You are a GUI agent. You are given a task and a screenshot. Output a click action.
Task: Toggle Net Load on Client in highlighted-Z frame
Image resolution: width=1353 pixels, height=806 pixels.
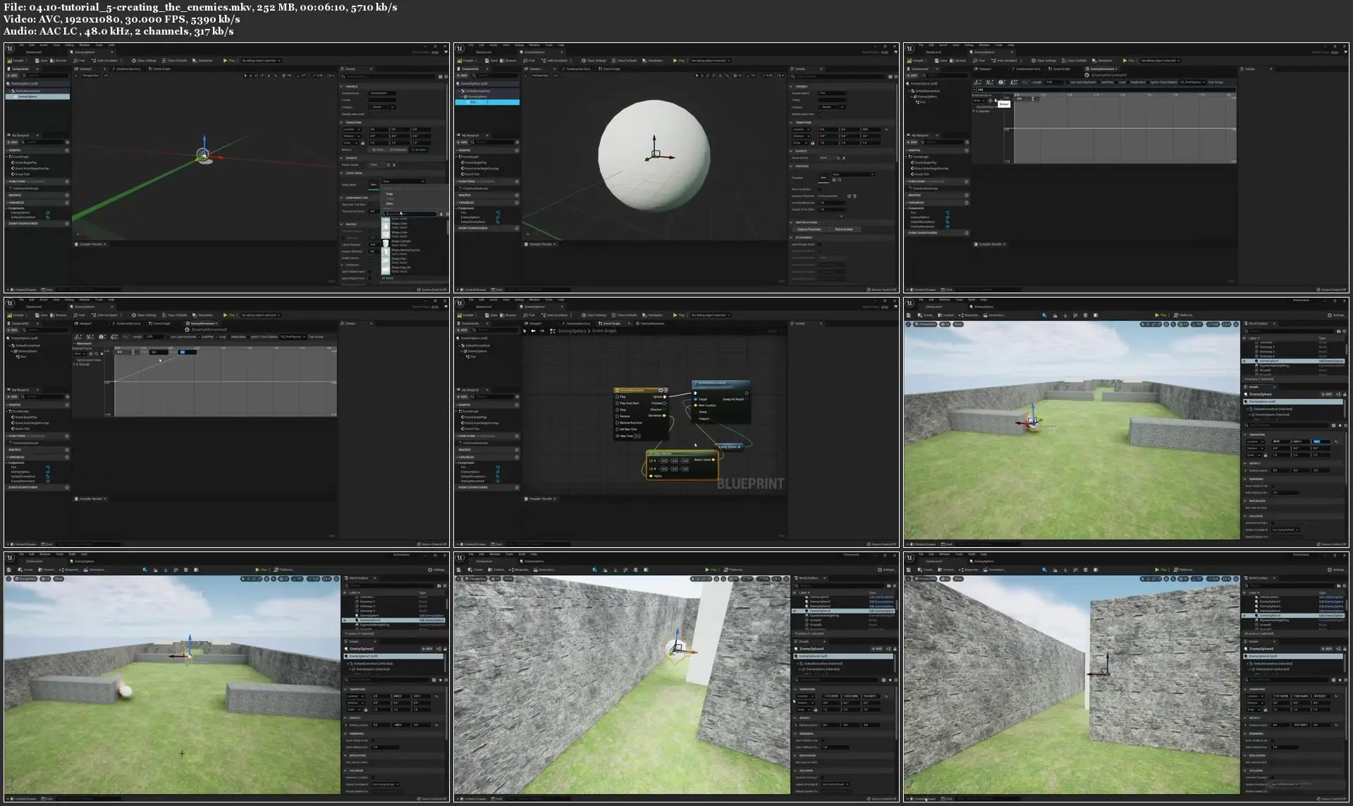[x=1272, y=508]
